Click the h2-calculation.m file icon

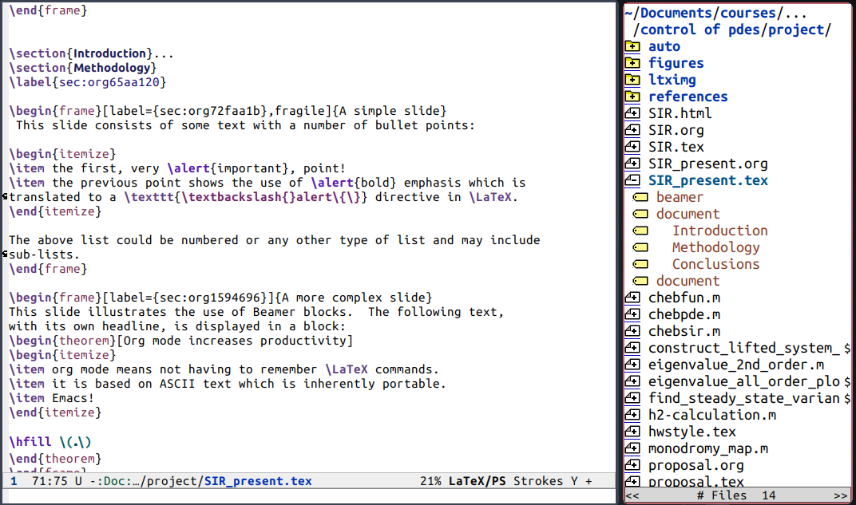[x=632, y=415]
